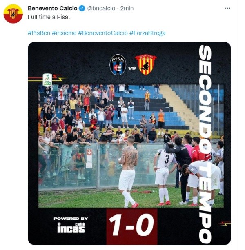
Task: Open the three-dot more options menu
Action: coord(227,8)
